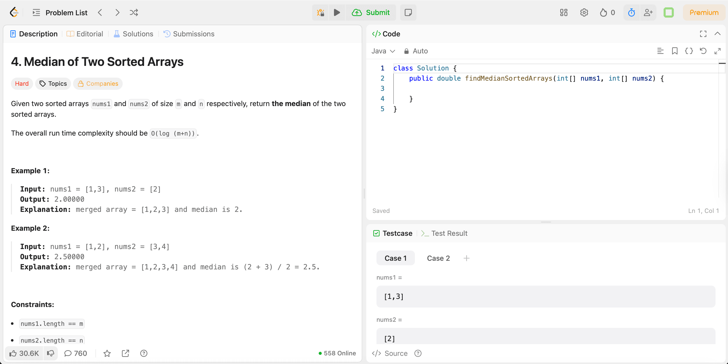The height and width of the screenshot is (364, 728).
Task: Toggle the Auto lock option
Action: coord(416,51)
